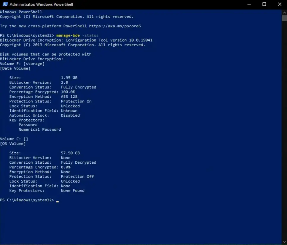Click the 'Administrator: Windows PowerShell' title text
The width and height of the screenshot is (287, 245).
coord(42,4)
